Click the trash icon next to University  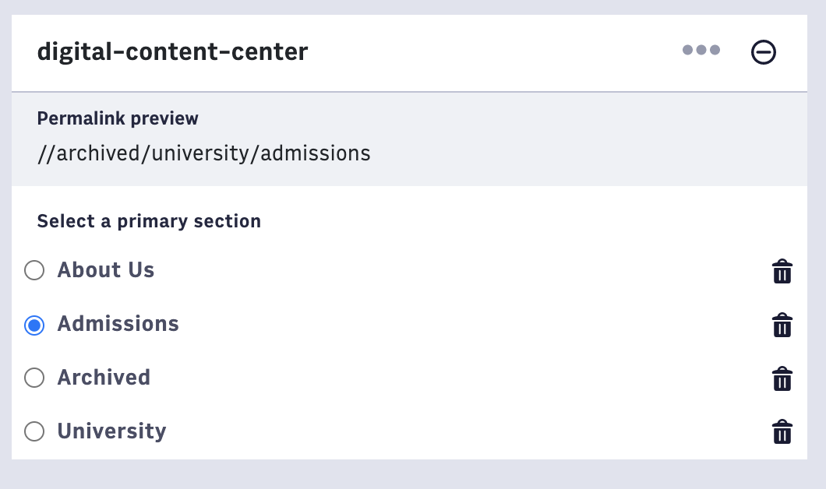(x=782, y=432)
